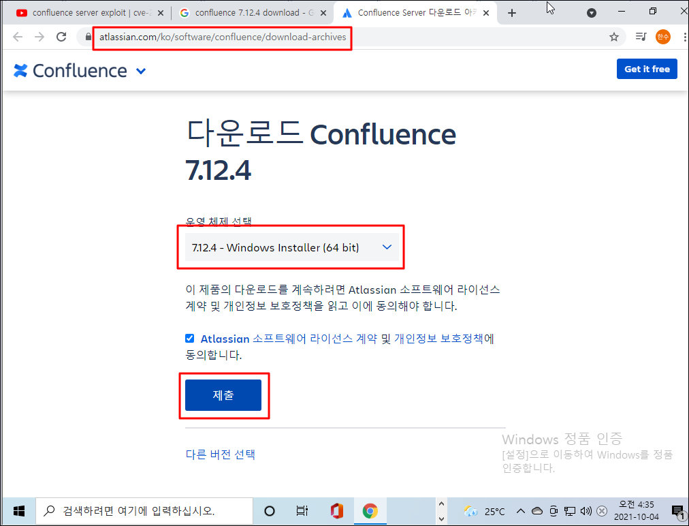This screenshot has height=526, width=689.
Task: Click the 제출 submit button
Action: pos(223,395)
